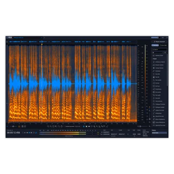Collapse the Repair category header
This screenshot has width=174, height=174.
pos(154,59)
